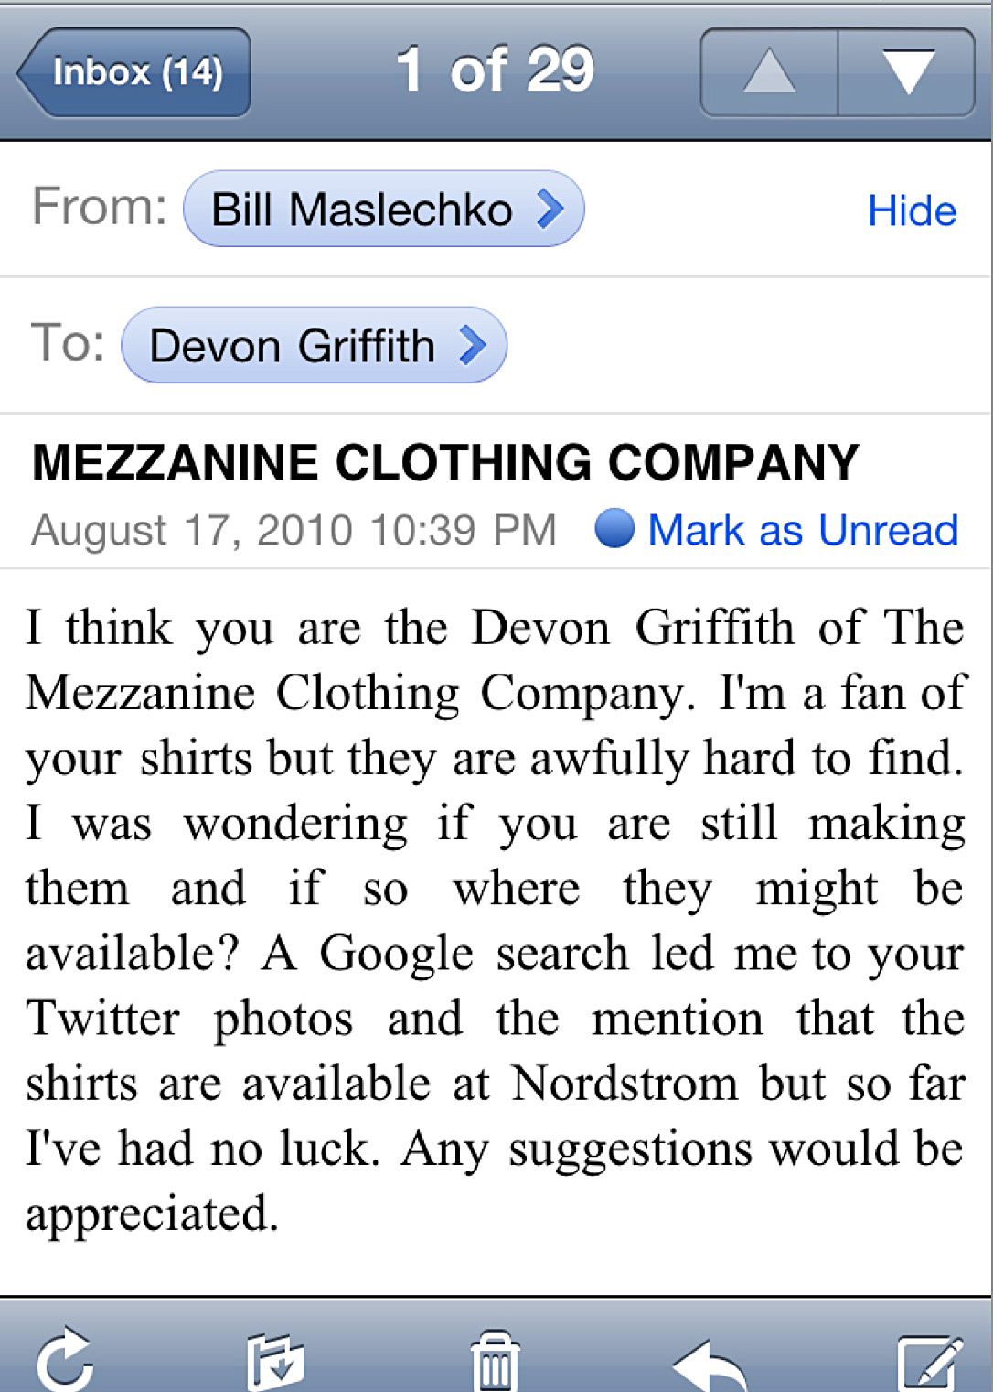The height and width of the screenshot is (1392, 993).
Task: Open recipient Devon Griffith contact details
Action: pyautogui.click(x=314, y=345)
